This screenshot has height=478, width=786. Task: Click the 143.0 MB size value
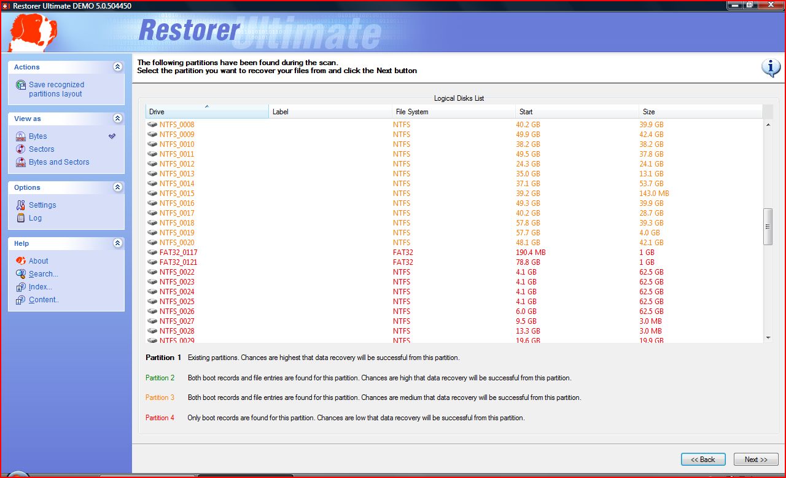(x=654, y=194)
